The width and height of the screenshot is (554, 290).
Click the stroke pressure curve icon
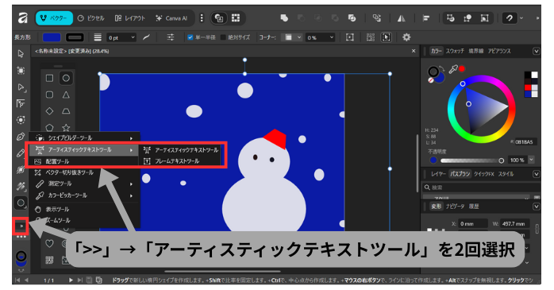click(x=146, y=37)
